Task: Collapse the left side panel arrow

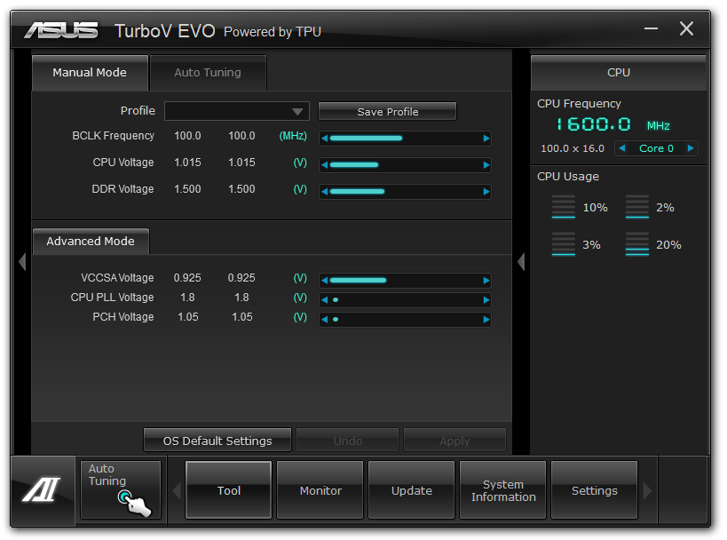Action: click(22, 262)
